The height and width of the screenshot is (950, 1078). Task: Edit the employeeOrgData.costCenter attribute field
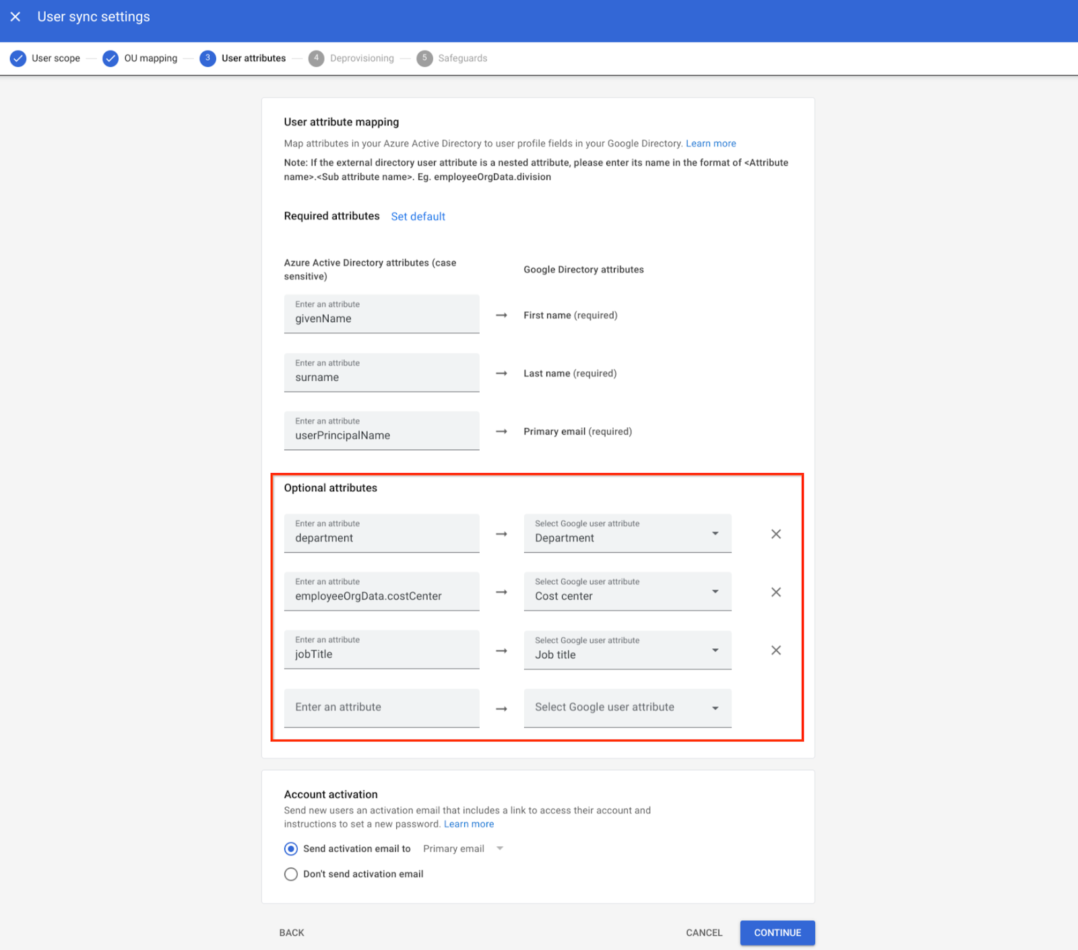[x=381, y=591]
